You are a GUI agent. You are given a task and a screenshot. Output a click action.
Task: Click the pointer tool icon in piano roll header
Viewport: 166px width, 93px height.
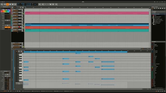coord(21,51)
